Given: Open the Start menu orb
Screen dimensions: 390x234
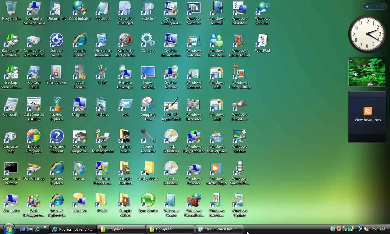Looking at the screenshot, I should (9, 228).
